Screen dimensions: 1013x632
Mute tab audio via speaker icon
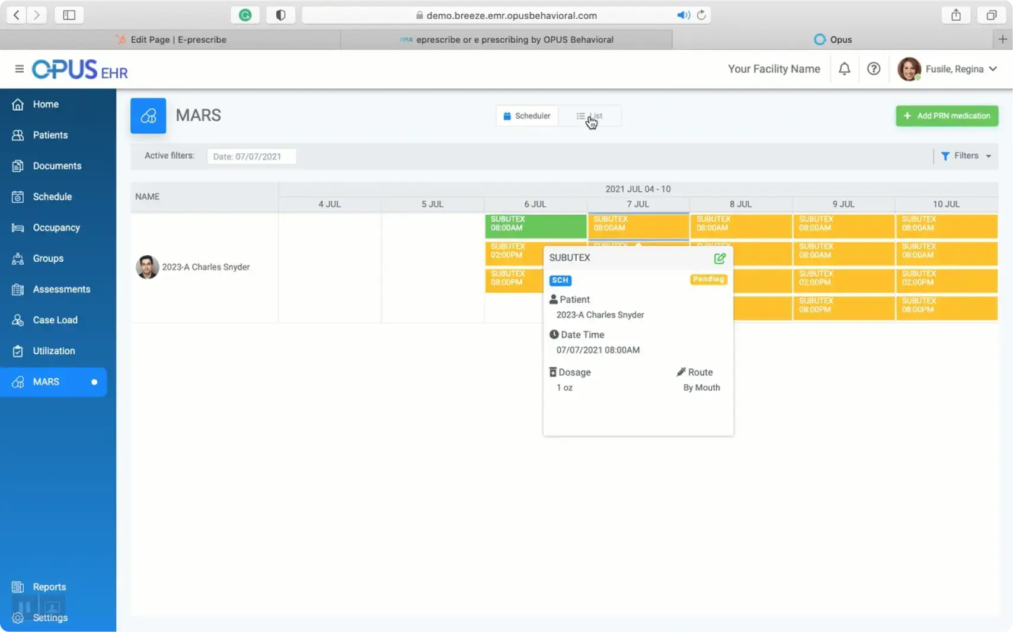pyautogui.click(x=683, y=15)
